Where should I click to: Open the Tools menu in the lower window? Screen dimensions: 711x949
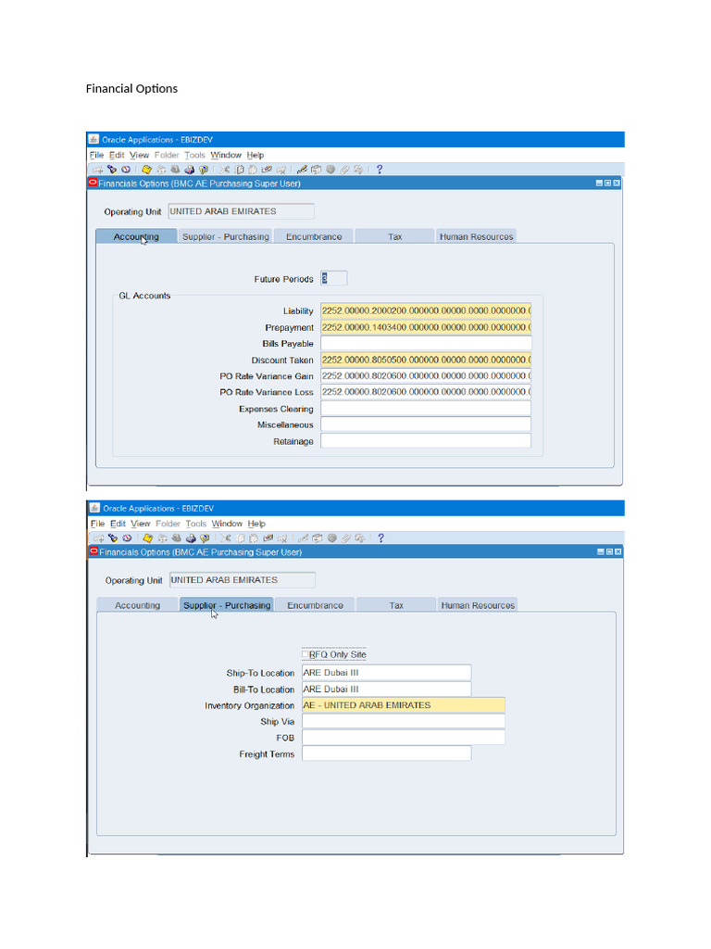tap(196, 524)
